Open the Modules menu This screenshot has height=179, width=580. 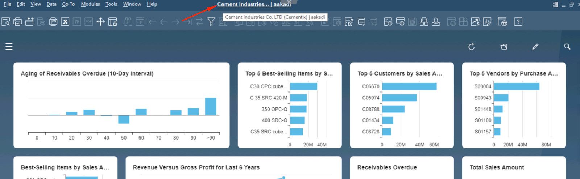click(90, 4)
